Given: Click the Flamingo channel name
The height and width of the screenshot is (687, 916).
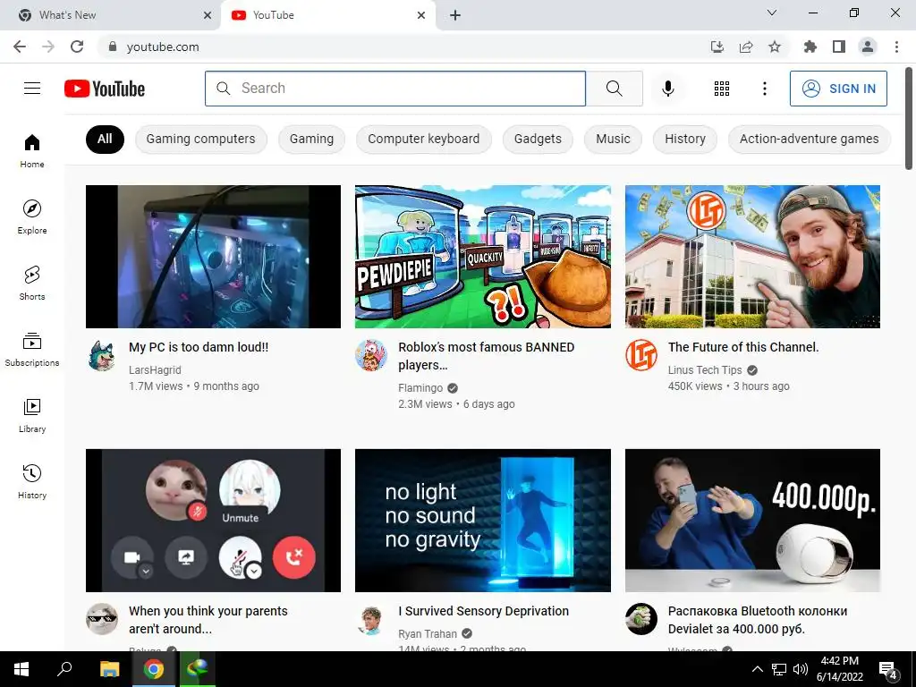Looking at the screenshot, I should [420, 388].
